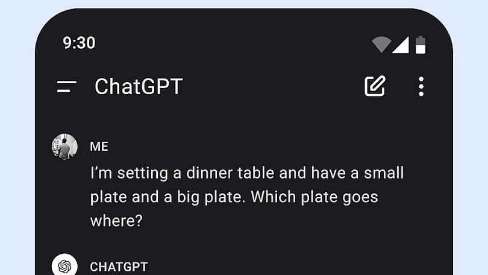Open the user's profile photo avatar
Image resolution: width=488 pixels, height=275 pixels.
pos(64,147)
